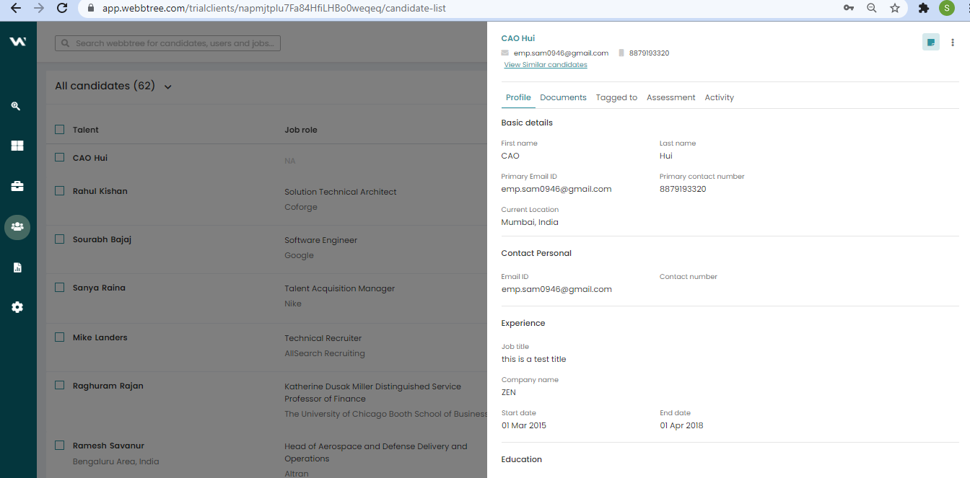The image size is (970, 478).
Task: Check the Raghuram Rajan row checkbox
Action: coord(60,385)
